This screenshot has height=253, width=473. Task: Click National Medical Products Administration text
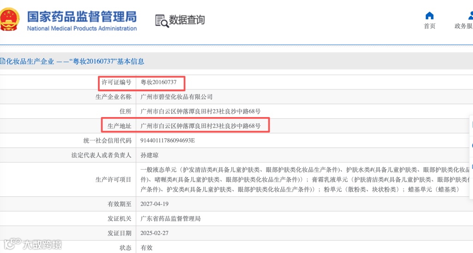[82, 28]
